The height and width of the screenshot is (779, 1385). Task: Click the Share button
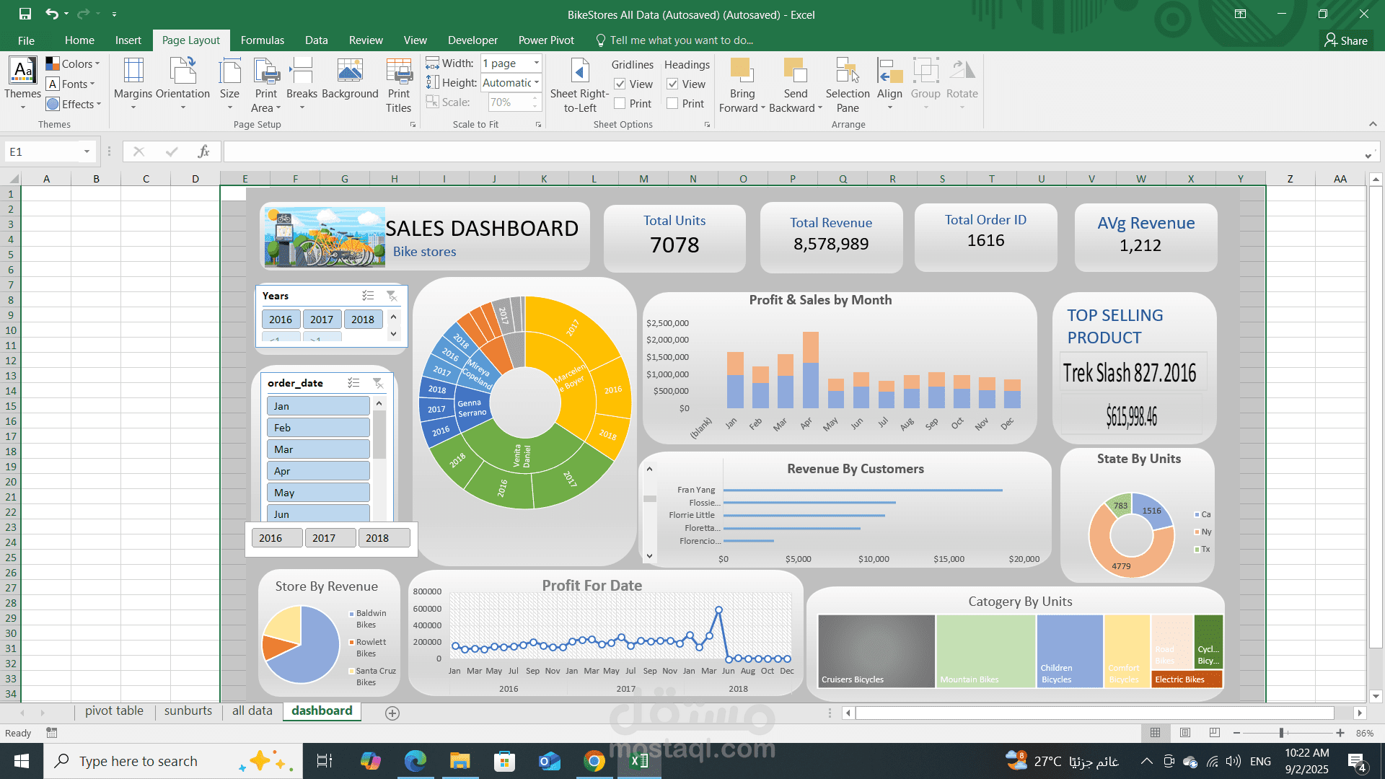point(1346,40)
